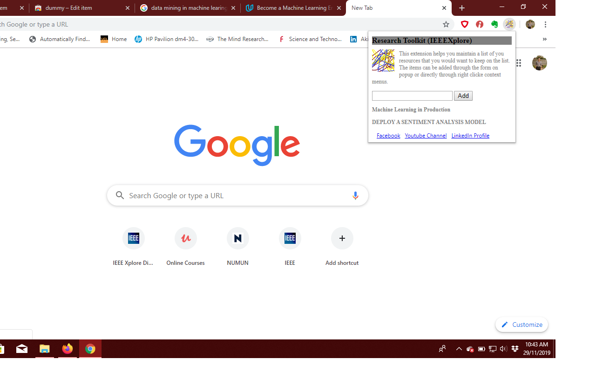Expand hidden icons in the system tray

(x=459, y=349)
